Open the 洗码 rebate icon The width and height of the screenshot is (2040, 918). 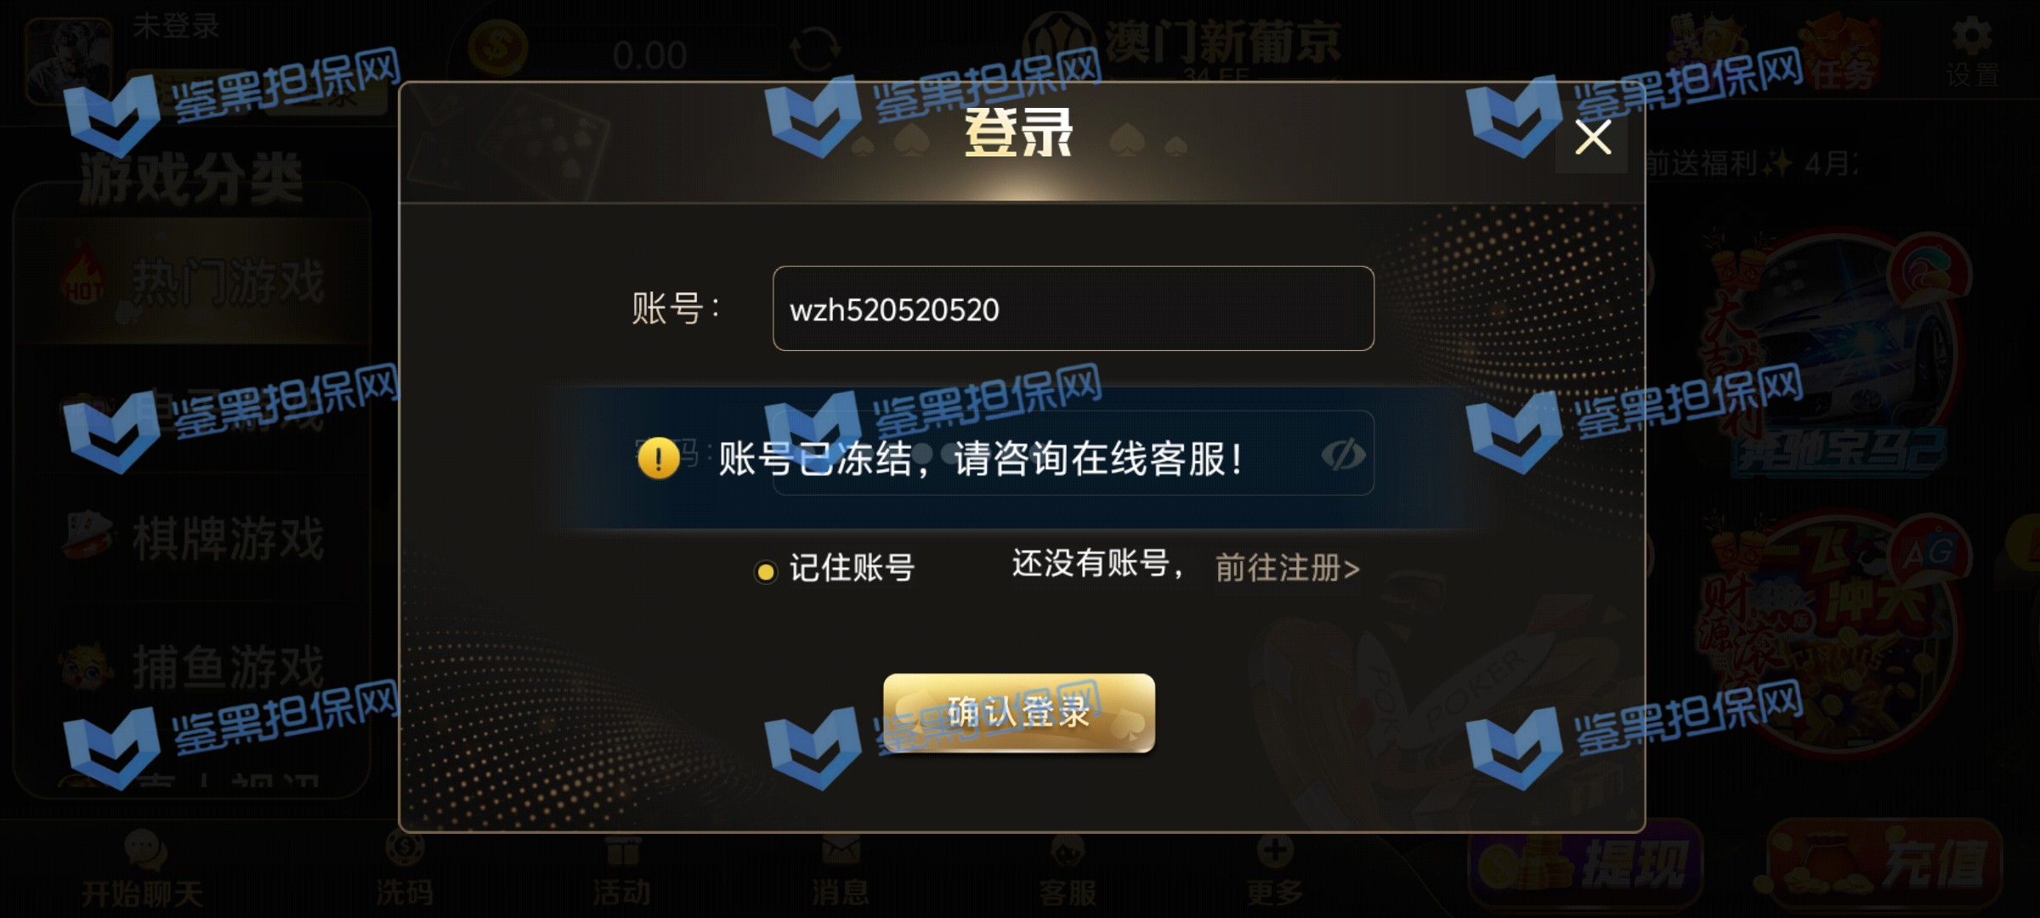click(405, 869)
